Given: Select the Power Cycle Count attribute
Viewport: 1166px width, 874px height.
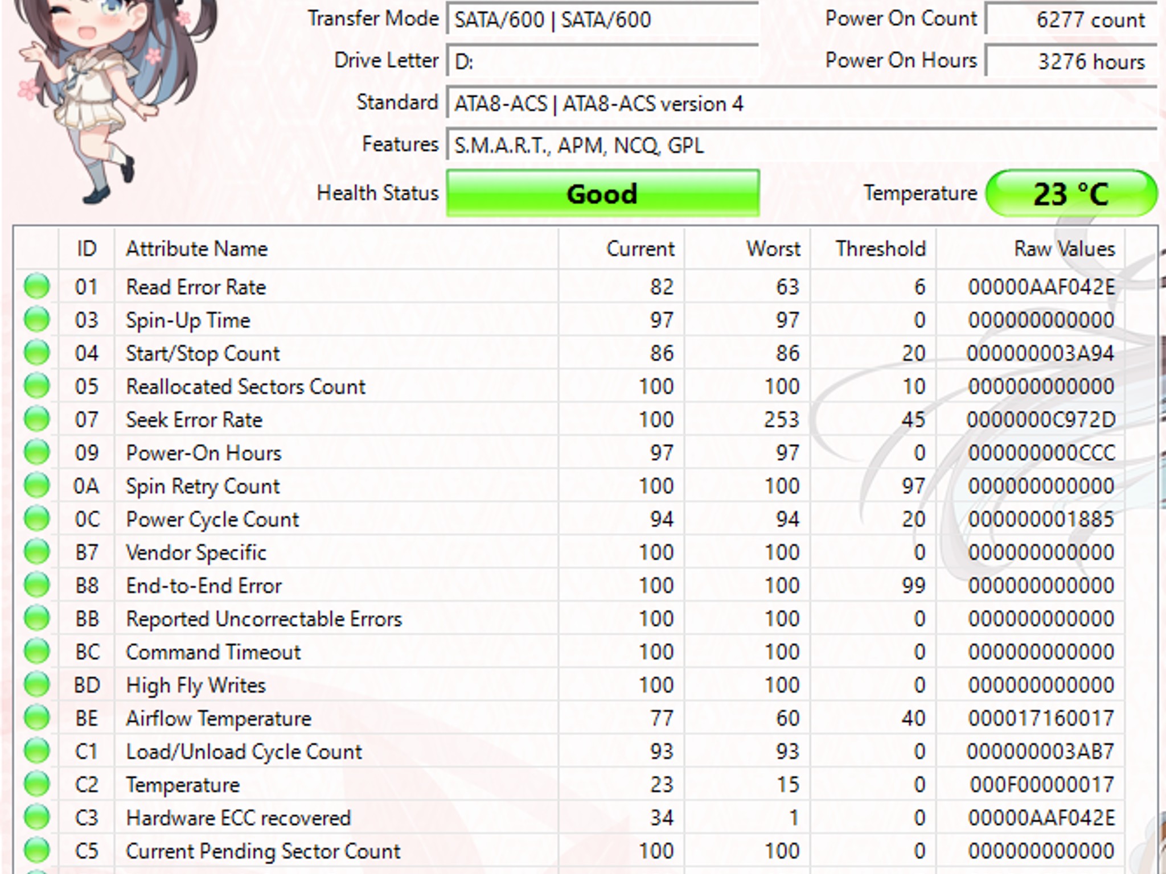Looking at the screenshot, I should (212, 520).
